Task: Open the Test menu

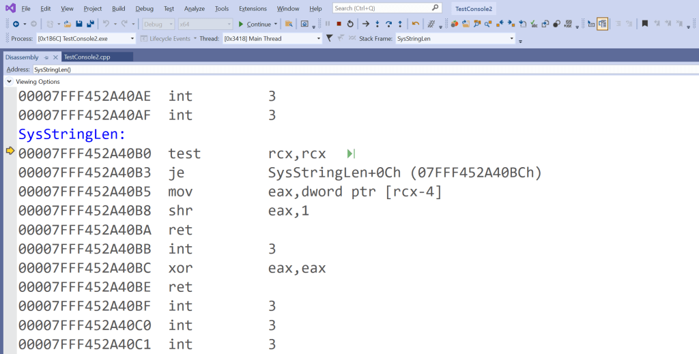Action: (x=169, y=8)
